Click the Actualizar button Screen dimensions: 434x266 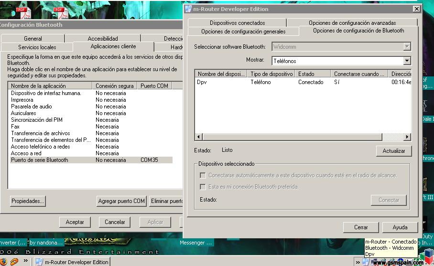pyautogui.click(x=393, y=151)
